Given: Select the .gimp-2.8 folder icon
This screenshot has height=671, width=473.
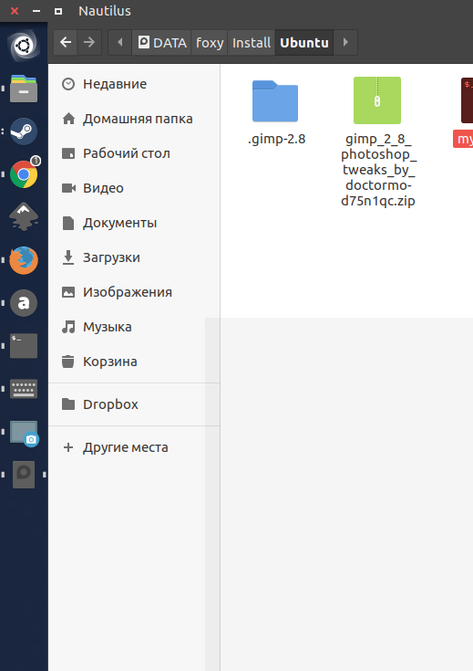Looking at the screenshot, I should point(275,101).
